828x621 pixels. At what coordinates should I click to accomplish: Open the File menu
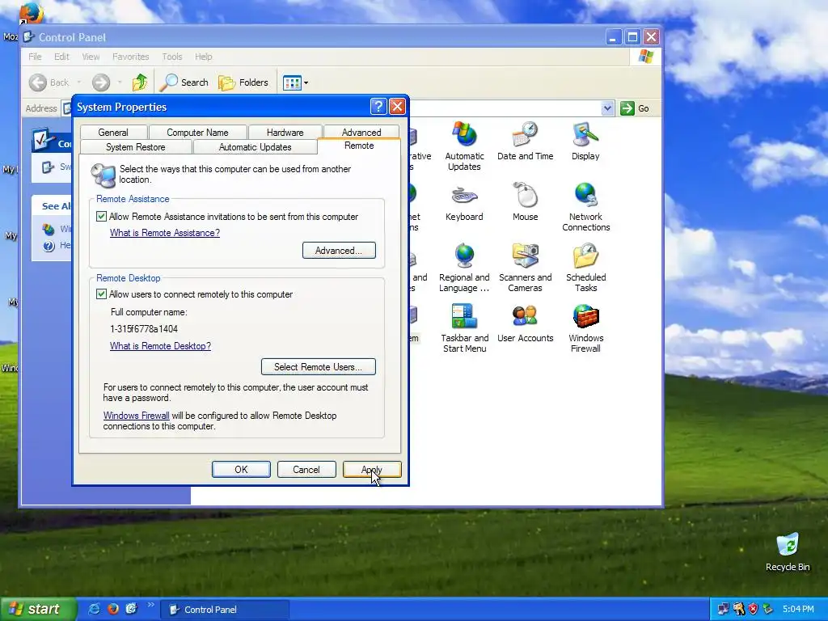click(35, 57)
